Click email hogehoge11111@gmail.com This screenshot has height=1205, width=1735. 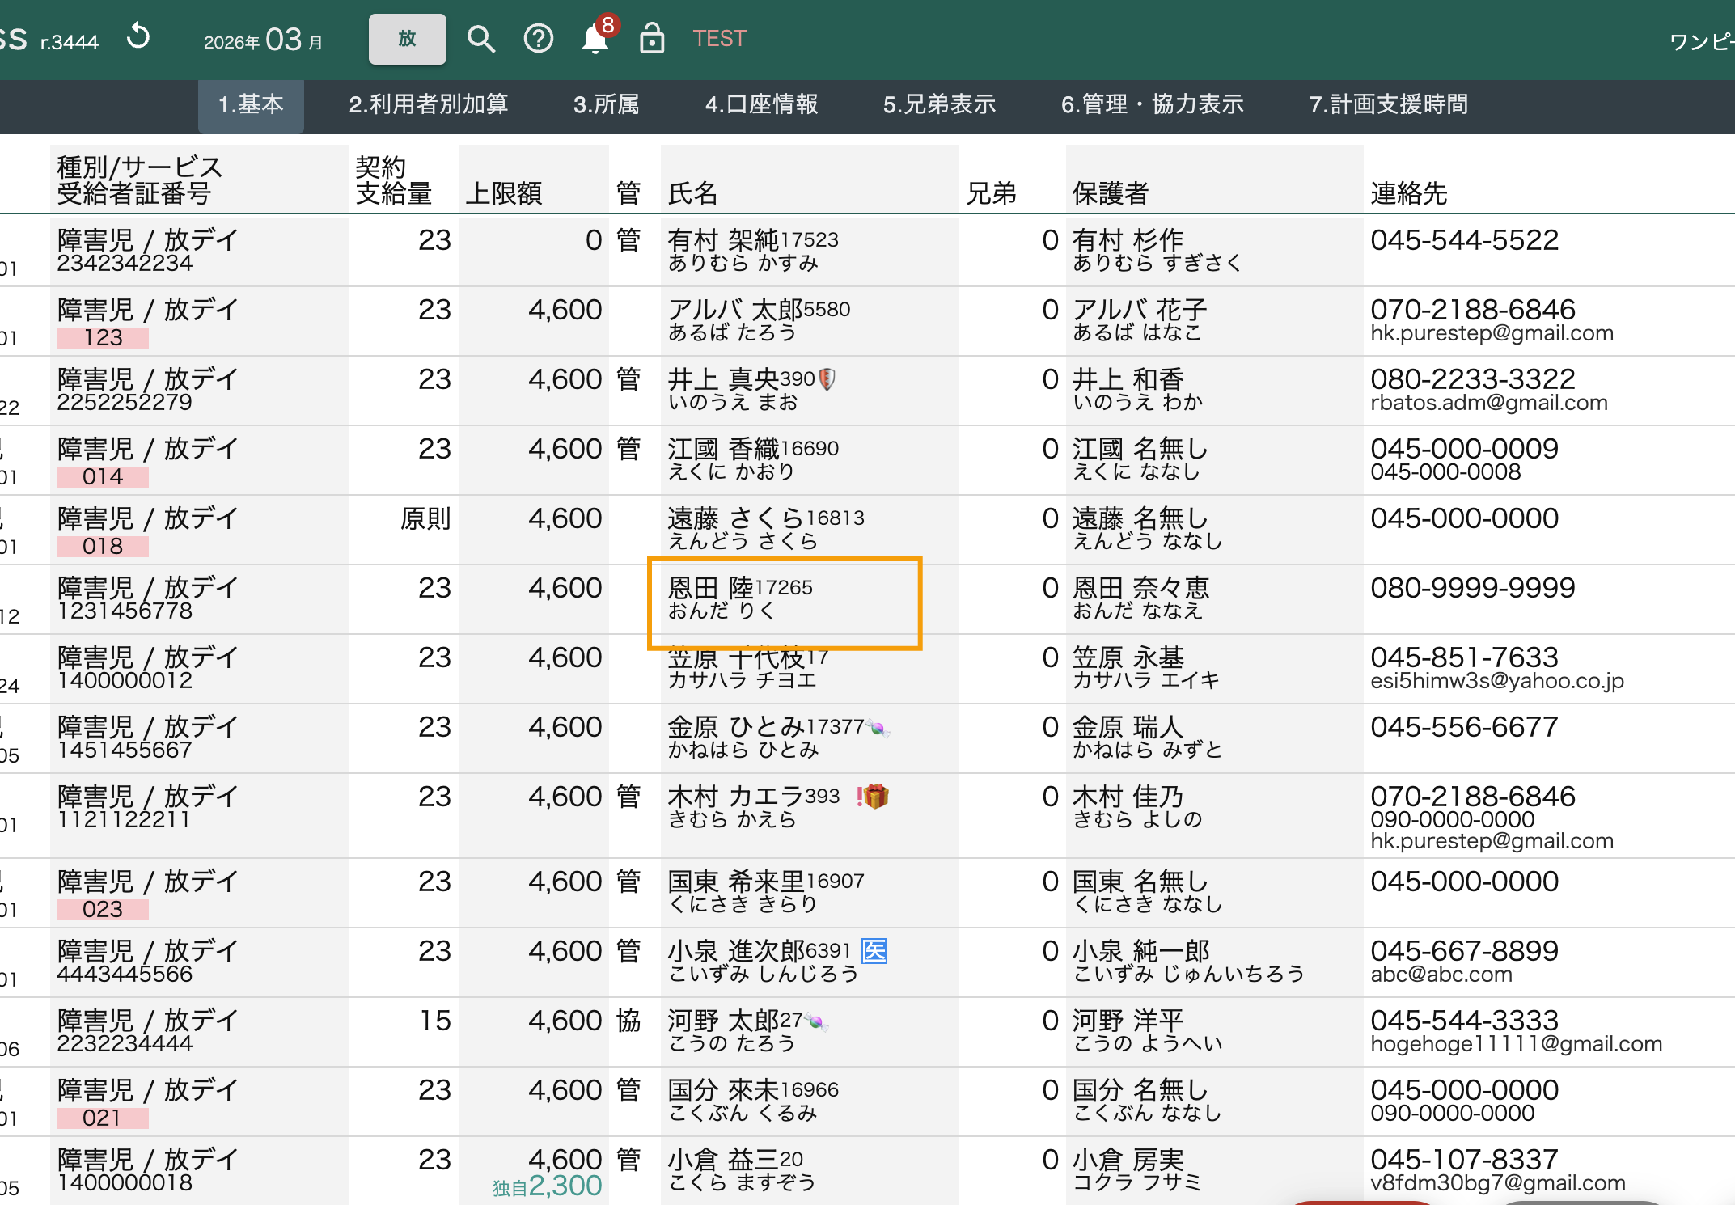click(1515, 1044)
